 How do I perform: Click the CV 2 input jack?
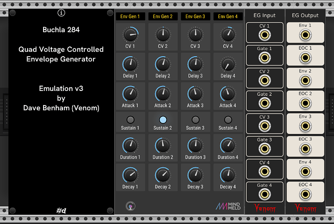pos(265,80)
